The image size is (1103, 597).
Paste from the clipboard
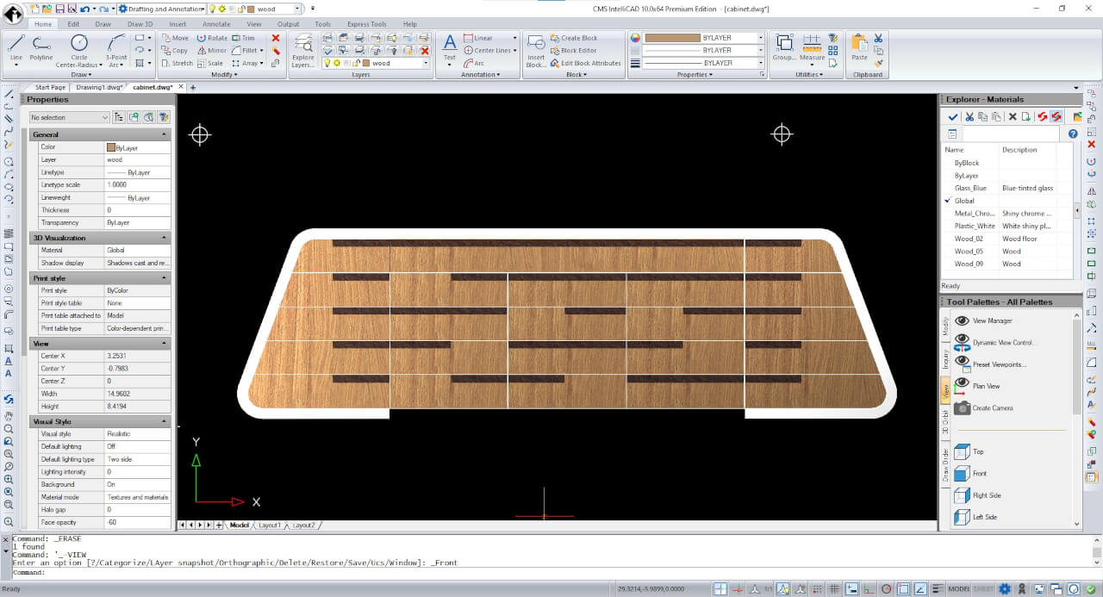[x=859, y=48]
